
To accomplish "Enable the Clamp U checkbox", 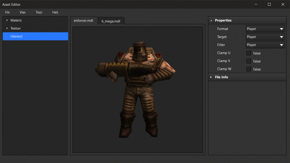I will pos(249,53).
